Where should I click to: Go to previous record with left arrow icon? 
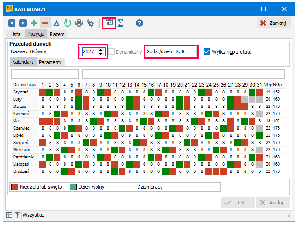12,23
